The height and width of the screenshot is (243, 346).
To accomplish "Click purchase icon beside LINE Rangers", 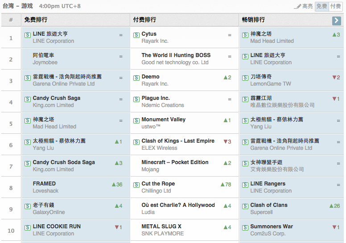I will click(x=245, y=185).
